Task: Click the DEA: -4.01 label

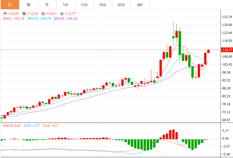Action: click(x=50, y=126)
